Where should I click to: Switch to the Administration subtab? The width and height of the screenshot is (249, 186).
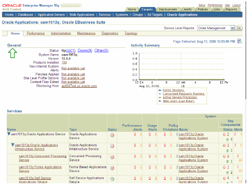click(61, 33)
